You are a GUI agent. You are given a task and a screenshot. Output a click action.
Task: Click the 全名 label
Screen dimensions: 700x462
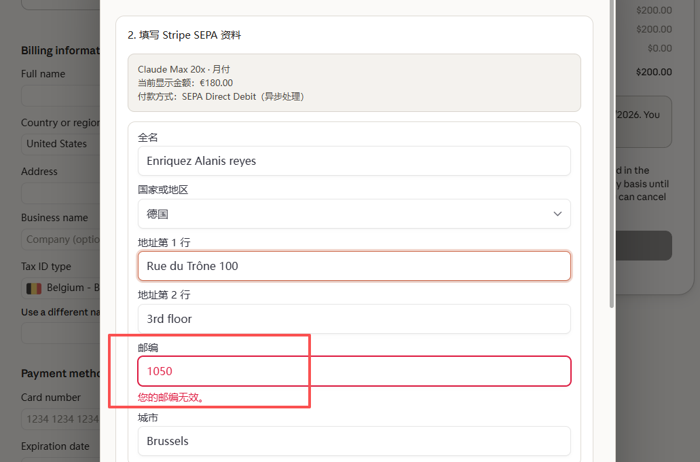(148, 137)
